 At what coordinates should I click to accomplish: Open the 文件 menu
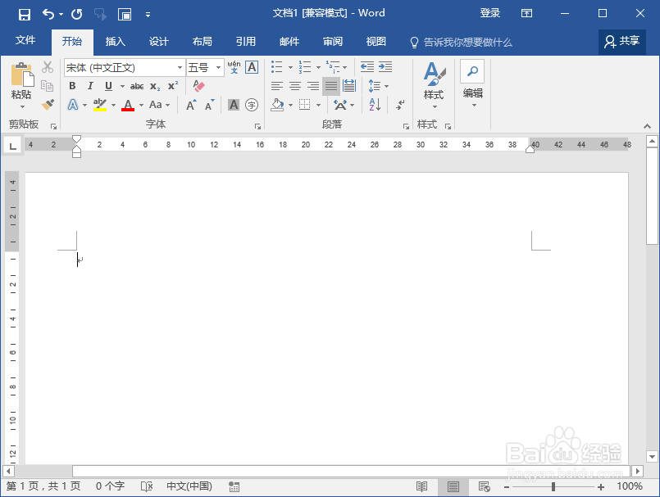pos(25,41)
